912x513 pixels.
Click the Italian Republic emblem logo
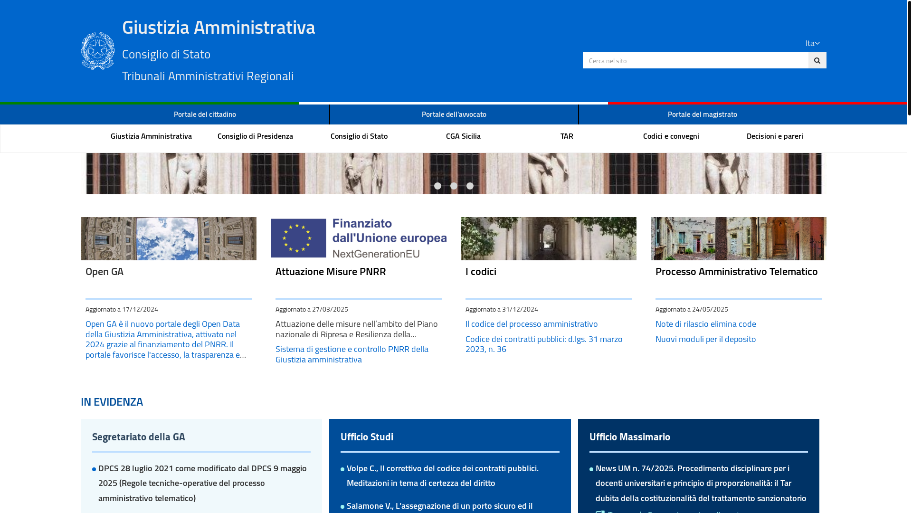98,51
